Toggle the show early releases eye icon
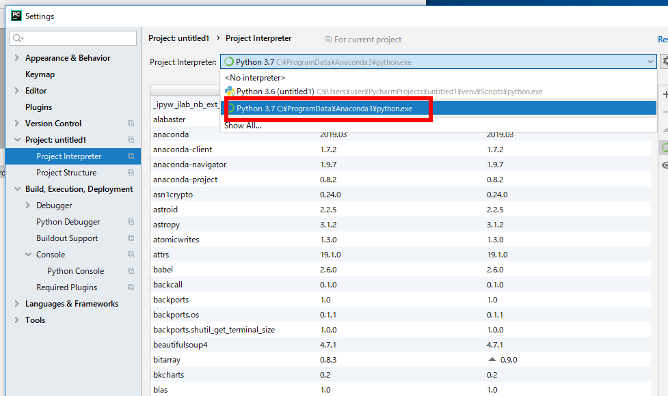 [665, 165]
